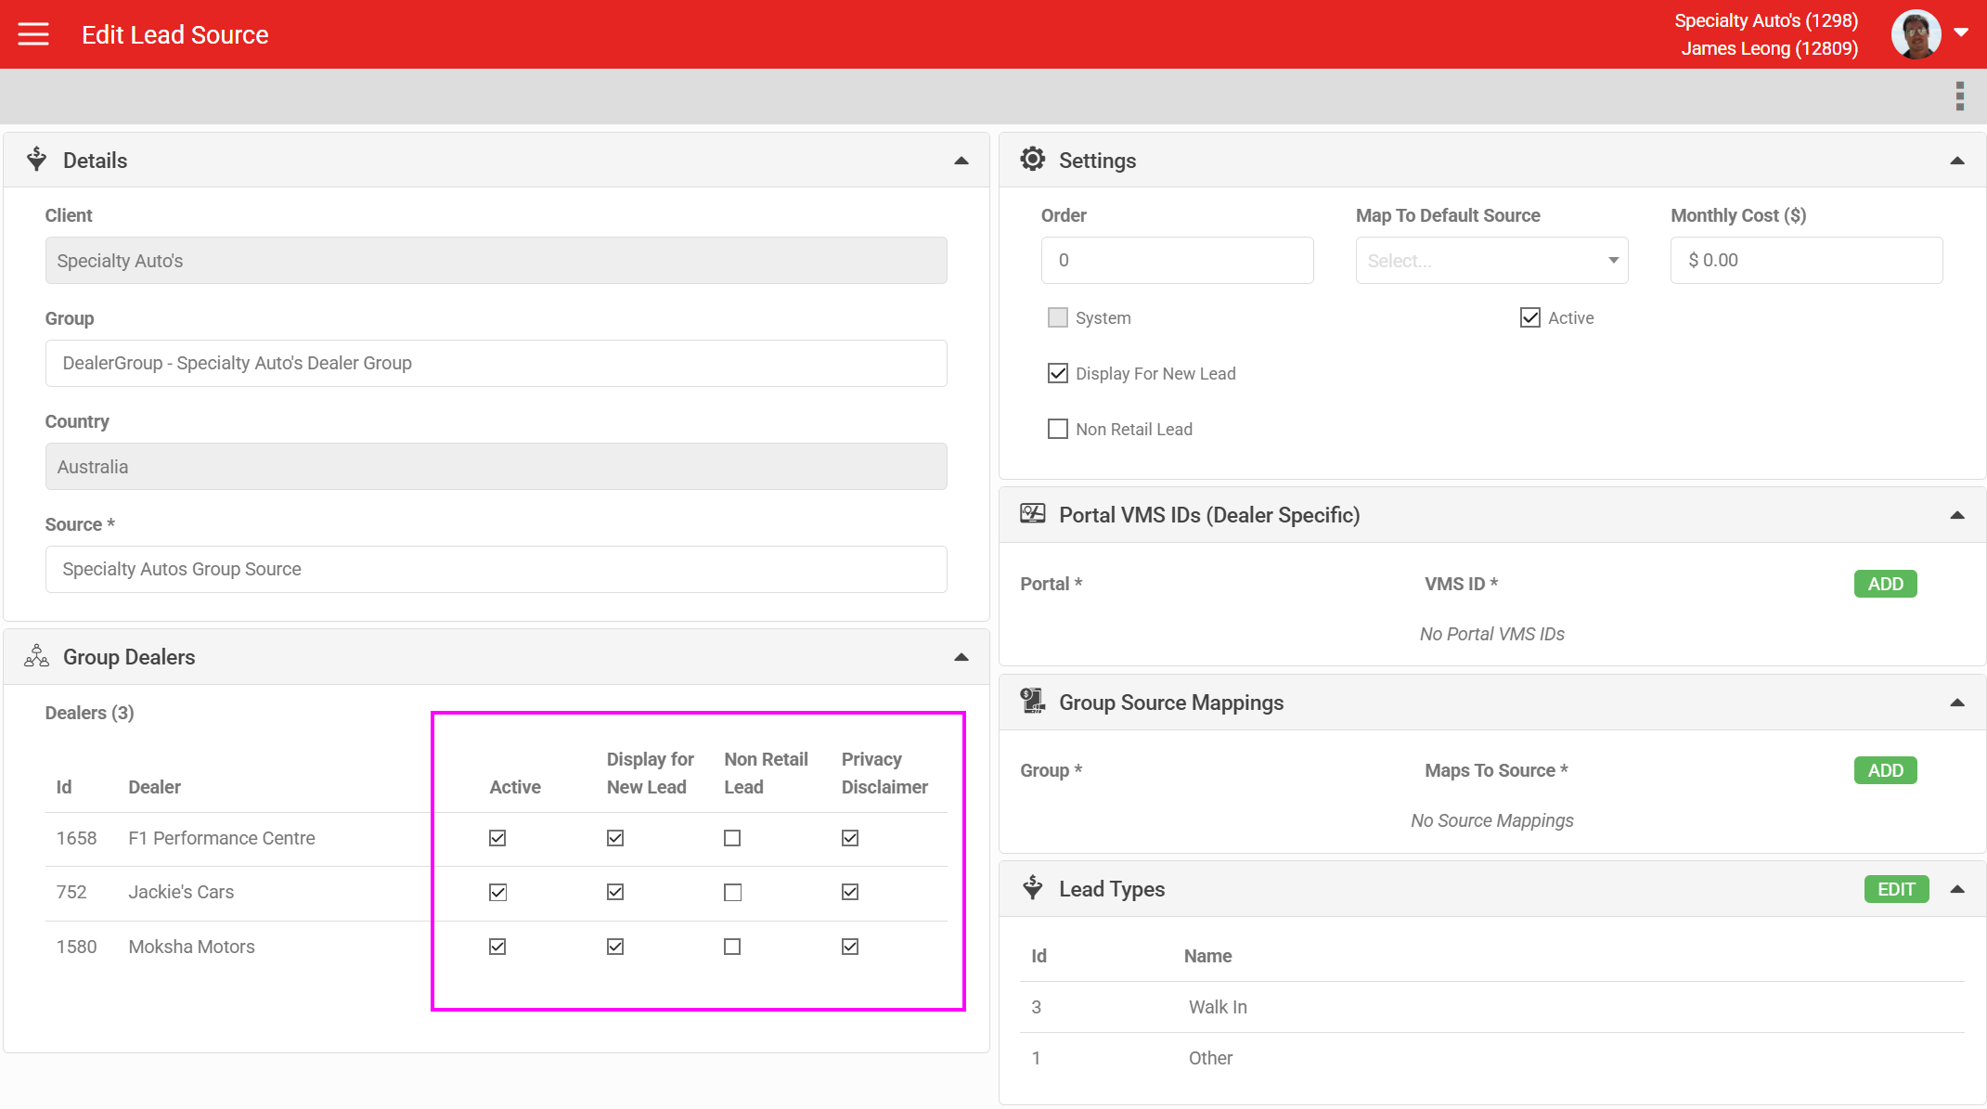Click the Other lead type row
The height and width of the screenshot is (1109, 1987).
(1491, 1058)
